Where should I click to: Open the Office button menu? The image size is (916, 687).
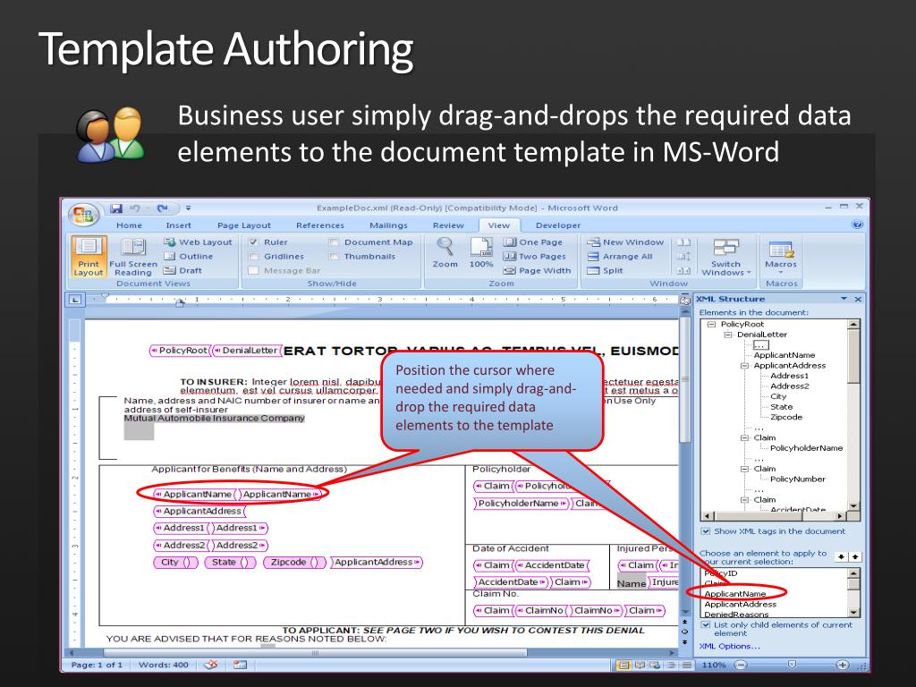83,215
